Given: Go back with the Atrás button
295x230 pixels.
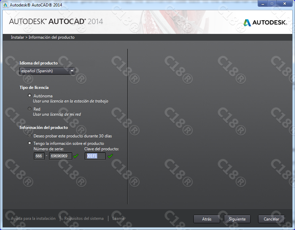Looking at the screenshot, I should pyautogui.click(x=207, y=219).
